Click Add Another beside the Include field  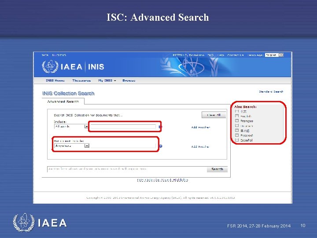point(201,127)
